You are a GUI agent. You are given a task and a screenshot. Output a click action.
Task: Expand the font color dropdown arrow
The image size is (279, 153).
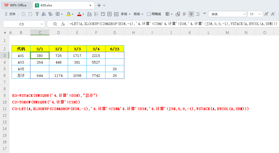pos(83,14)
